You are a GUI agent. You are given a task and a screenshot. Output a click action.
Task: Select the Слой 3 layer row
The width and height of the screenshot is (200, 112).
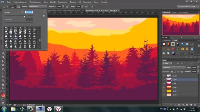point(180,87)
